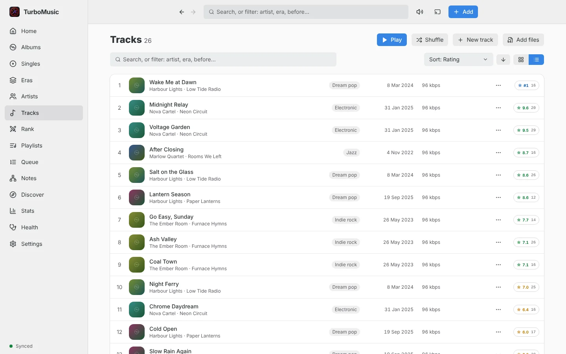Open Rank in the sidebar
566x354 pixels.
click(44, 129)
